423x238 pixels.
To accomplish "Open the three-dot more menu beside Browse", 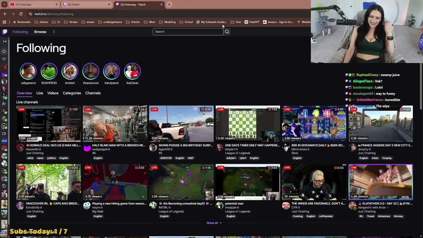I will pyautogui.click(x=54, y=32).
